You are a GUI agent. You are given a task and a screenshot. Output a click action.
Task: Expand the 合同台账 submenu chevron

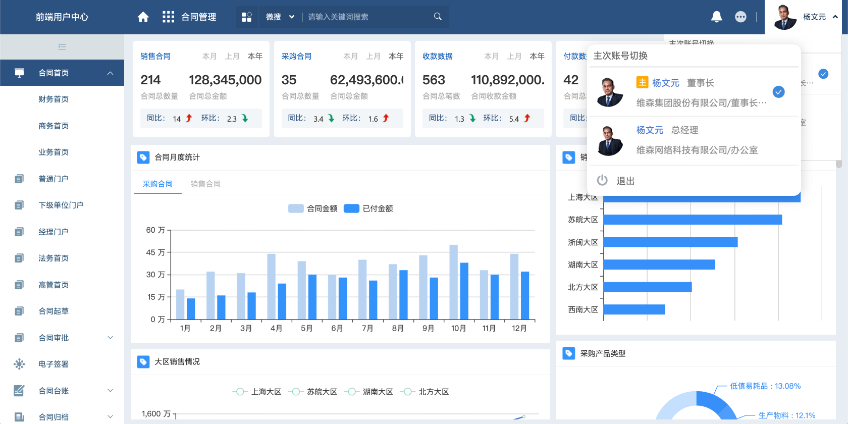pos(110,390)
